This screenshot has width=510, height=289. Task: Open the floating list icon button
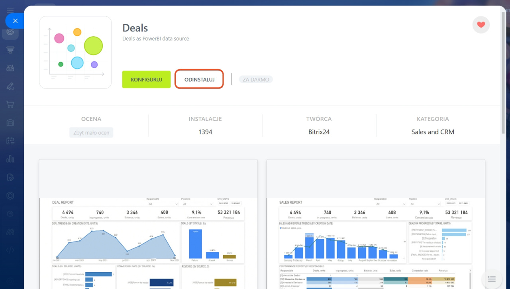pos(492,279)
